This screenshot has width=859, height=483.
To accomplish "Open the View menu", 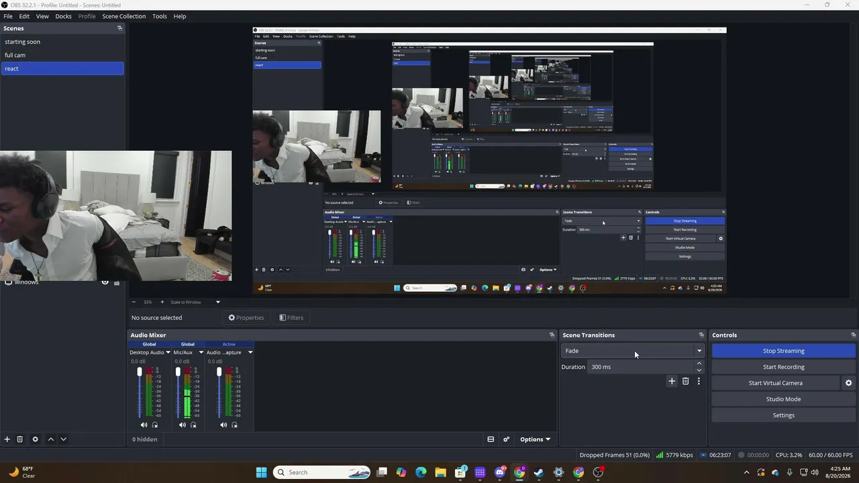I will [42, 16].
